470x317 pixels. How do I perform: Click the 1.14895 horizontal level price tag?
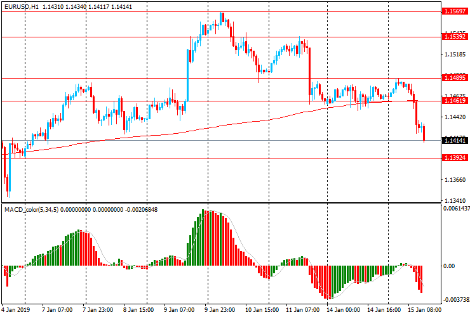pos(455,78)
